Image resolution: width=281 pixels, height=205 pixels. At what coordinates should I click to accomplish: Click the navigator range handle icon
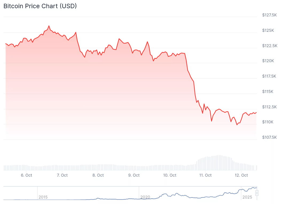coord(257,193)
